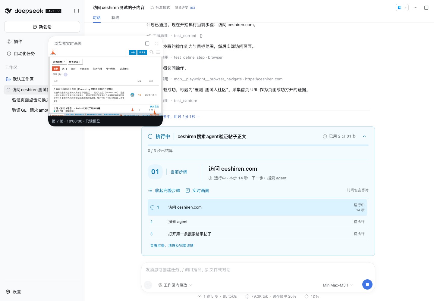
Task: Click the 1 轮 5 步 speed indicator
Action: click(217, 296)
